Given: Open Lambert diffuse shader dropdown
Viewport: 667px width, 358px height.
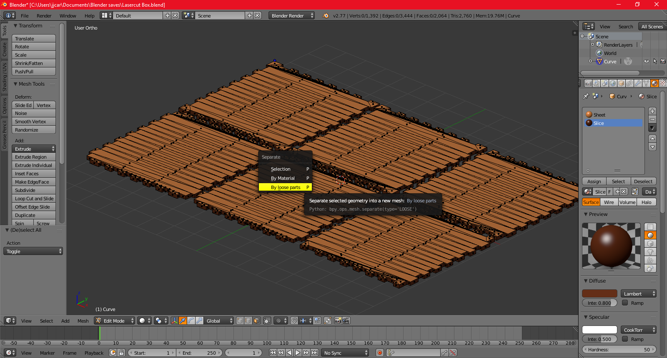Looking at the screenshot, I should (638, 294).
